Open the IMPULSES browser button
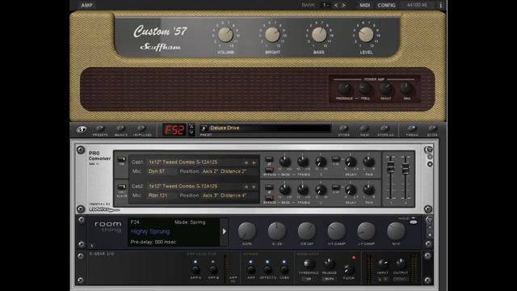Image resolution: width=517 pixels, height=291 pixels. pyautogui.click(x=141, y=129)
